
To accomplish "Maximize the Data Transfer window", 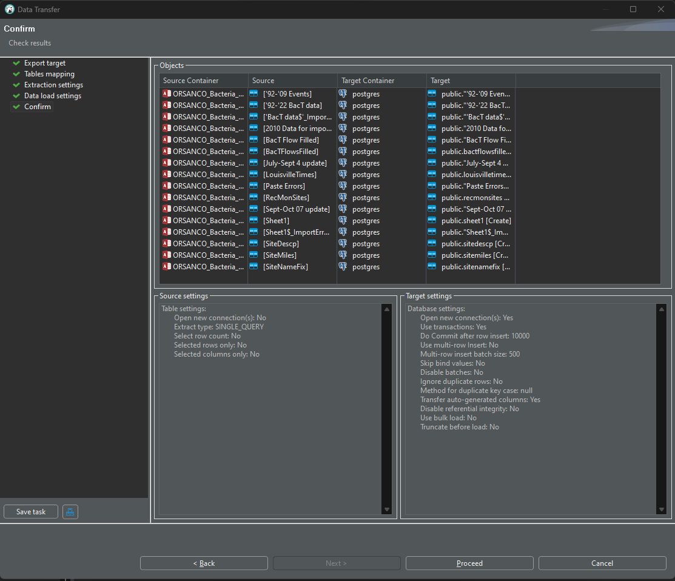I will tap(633, 9).
